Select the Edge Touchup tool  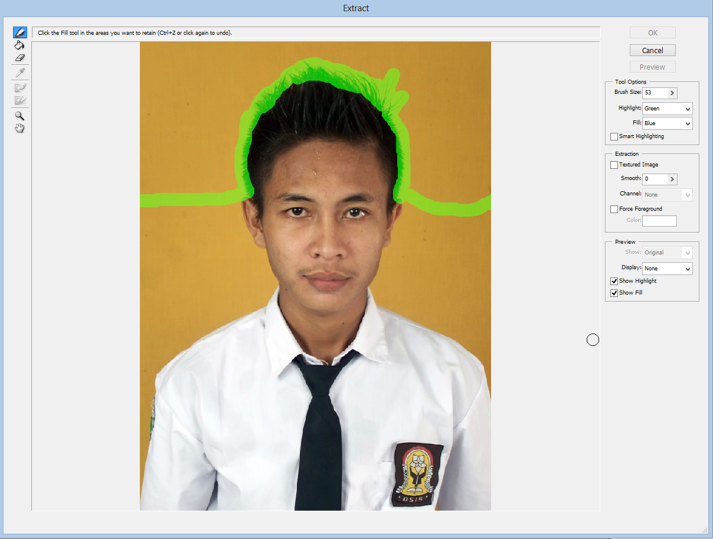point(19,100)
